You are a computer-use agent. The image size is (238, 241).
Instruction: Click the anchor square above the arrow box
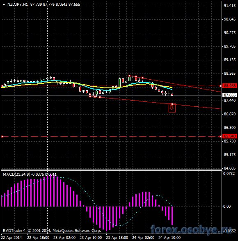[x=172, y=104]
